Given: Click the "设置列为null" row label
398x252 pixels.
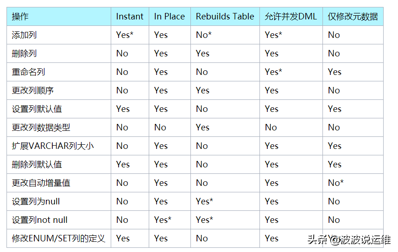Looking at the screenshot, I should coord(36,202).
